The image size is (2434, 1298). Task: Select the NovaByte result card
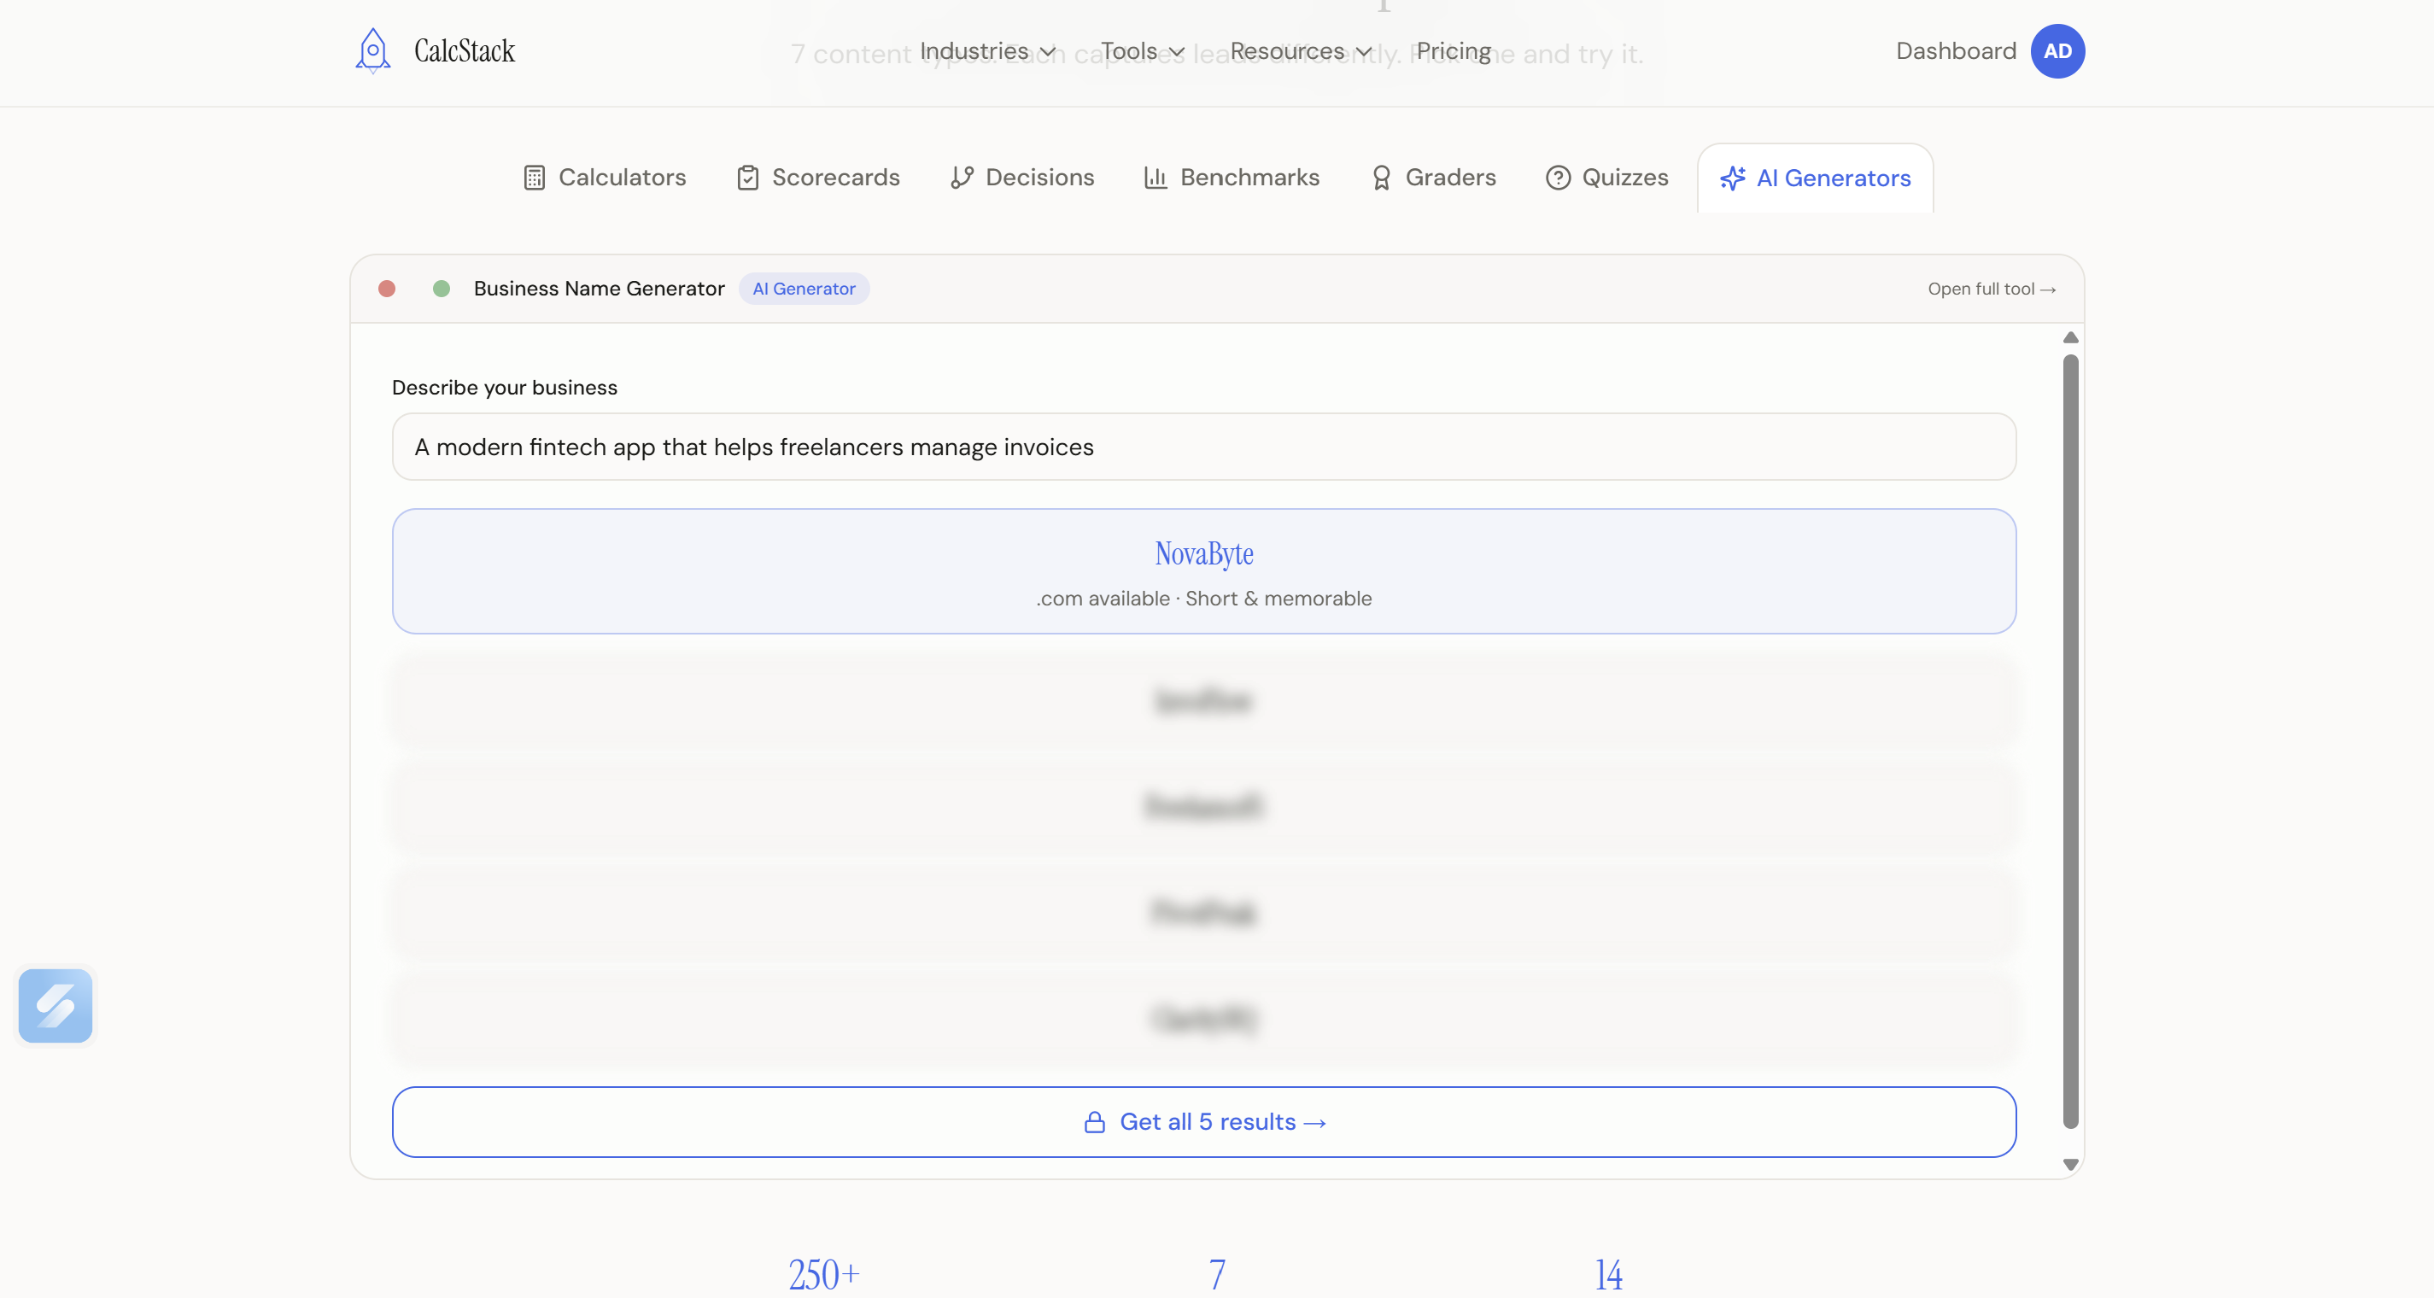click(1202, 570)
